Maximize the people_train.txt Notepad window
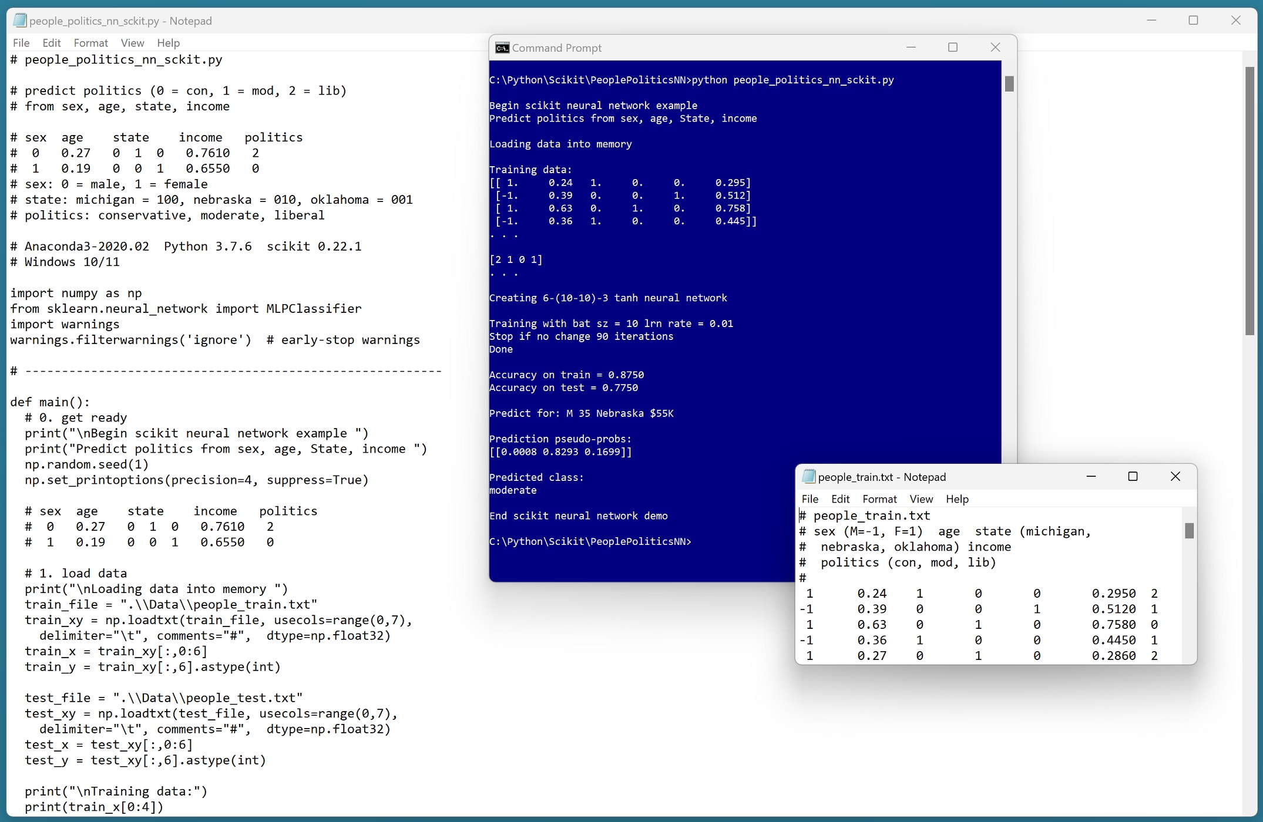Image resolution: width=1263 pixels, height=822 pixels. coord(1133,476)
